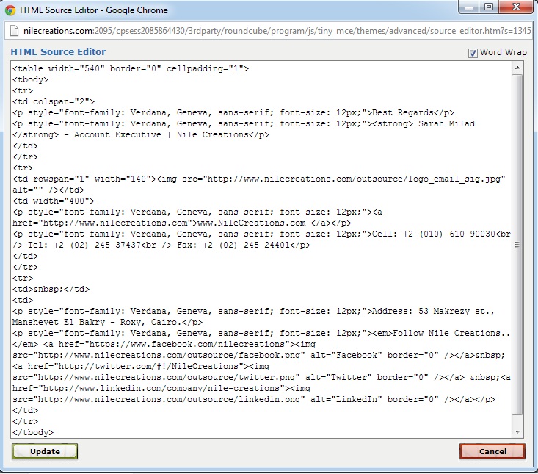Click the line with table width="540"

tap(131, 68)
